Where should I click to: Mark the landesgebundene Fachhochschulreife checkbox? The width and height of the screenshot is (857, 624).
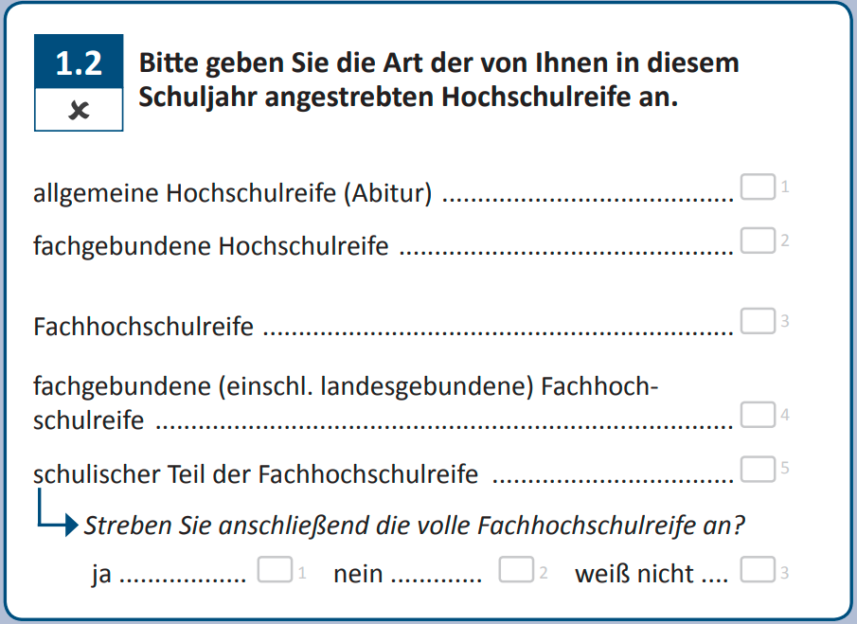coord(758,414)
